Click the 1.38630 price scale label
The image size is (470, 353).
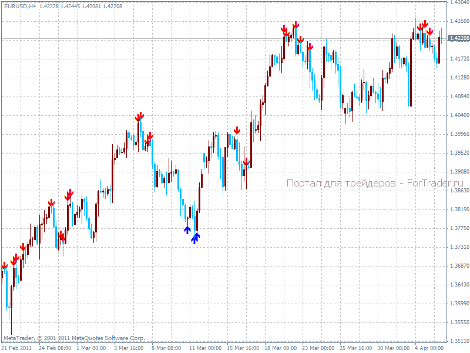[x=458, y=191]
